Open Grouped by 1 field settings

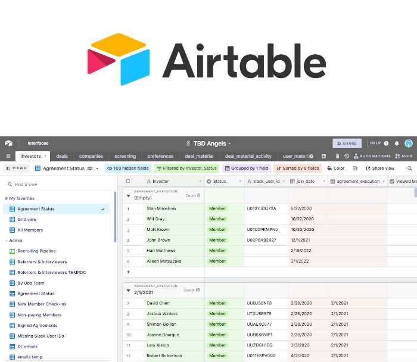click(x=247, y=168)
